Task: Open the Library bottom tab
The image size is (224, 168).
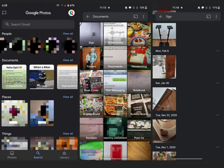Action: point(64,155)
